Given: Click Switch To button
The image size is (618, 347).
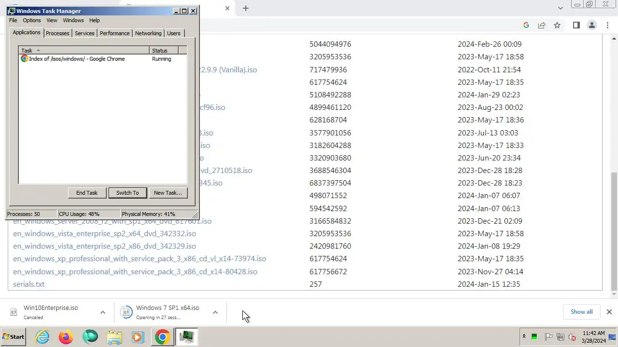Looking at the screenshot, I should point(127,193).
